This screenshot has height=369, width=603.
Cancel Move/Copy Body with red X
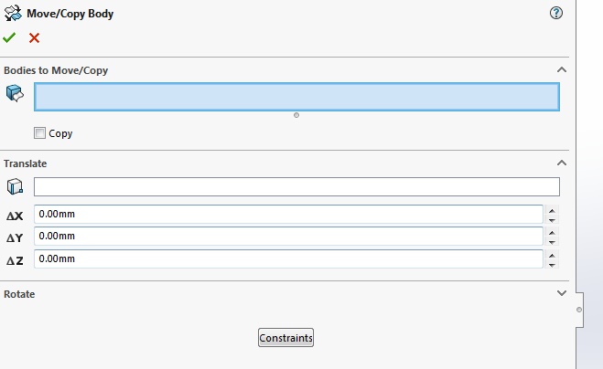34,38
